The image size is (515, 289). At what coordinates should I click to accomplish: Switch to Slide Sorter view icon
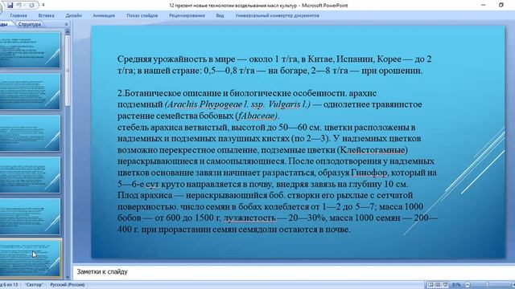pyautogui.click(x=438, y=285)
